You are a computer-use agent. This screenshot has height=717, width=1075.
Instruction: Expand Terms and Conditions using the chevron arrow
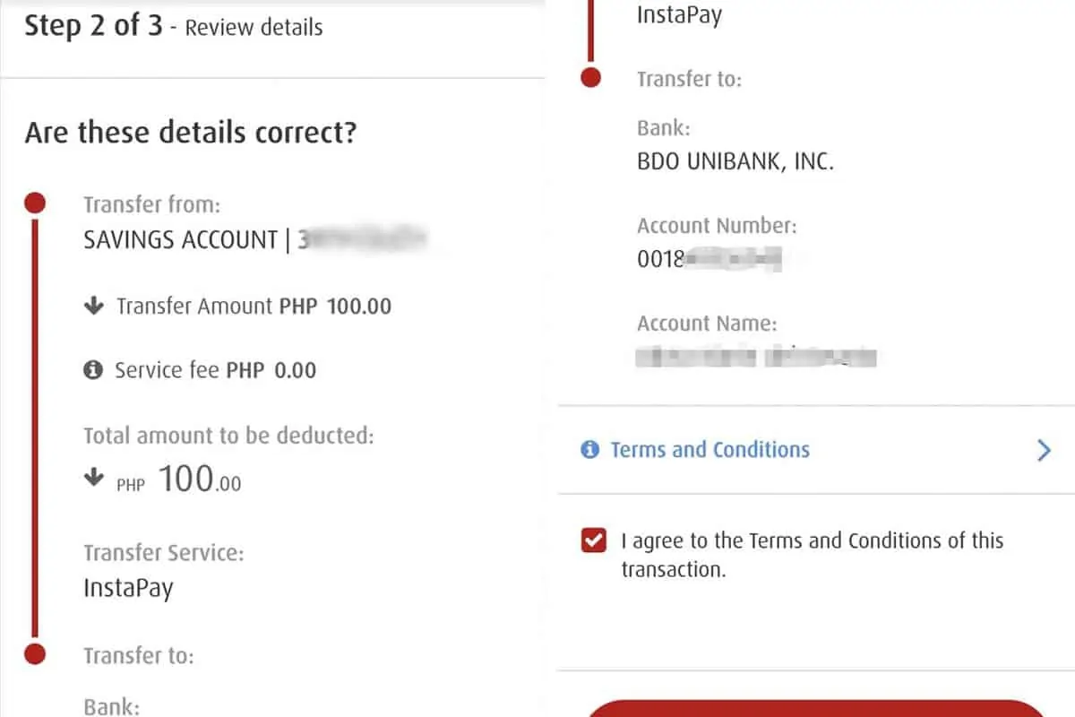(x=1044, y=450)
